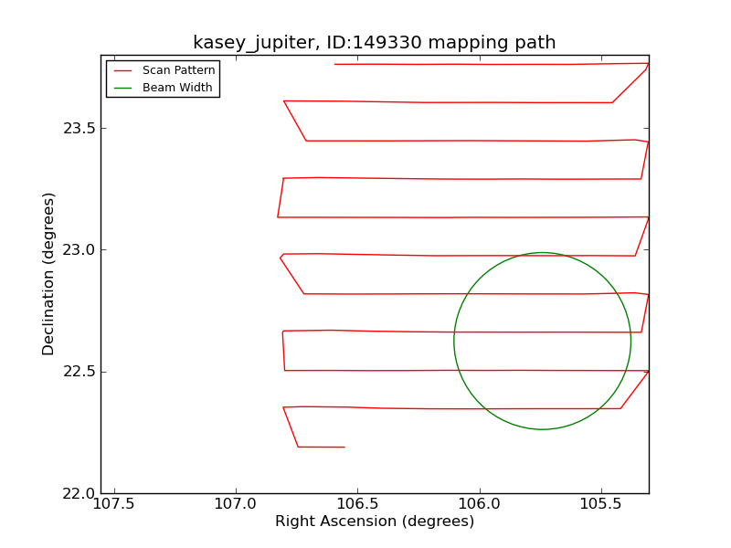
Task: Click the center of the green beam circle
Action: pyautogui.click(x=542, y=341)
